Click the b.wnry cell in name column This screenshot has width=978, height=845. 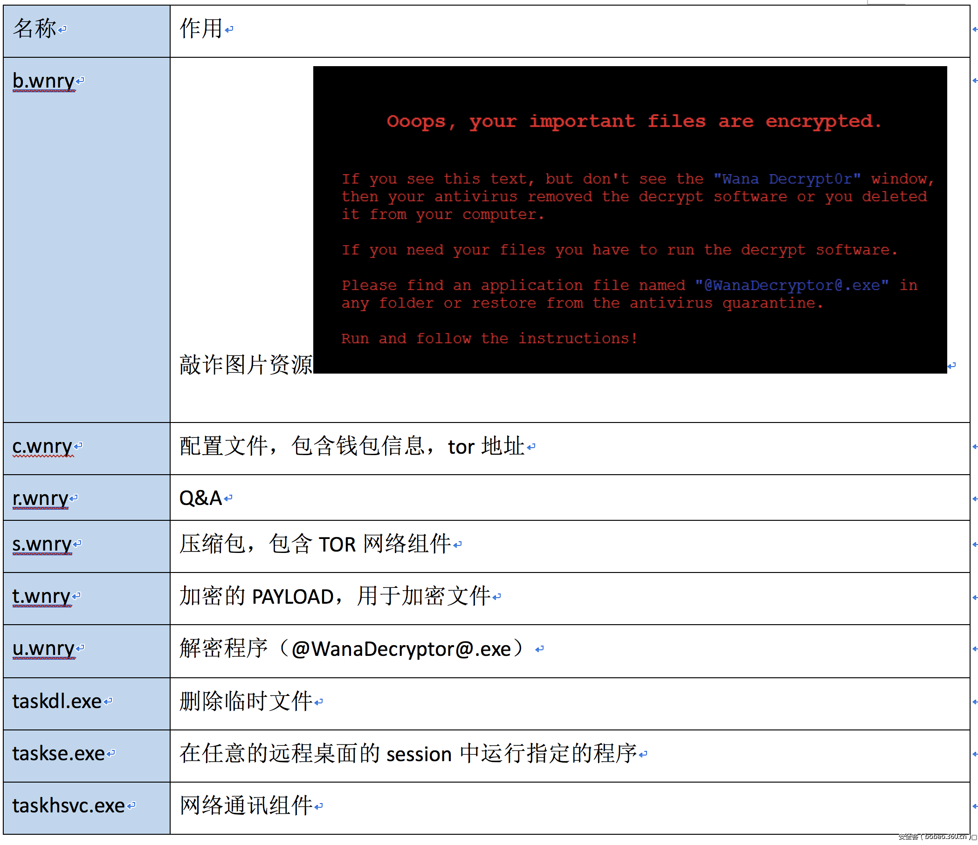coord(43,81)
